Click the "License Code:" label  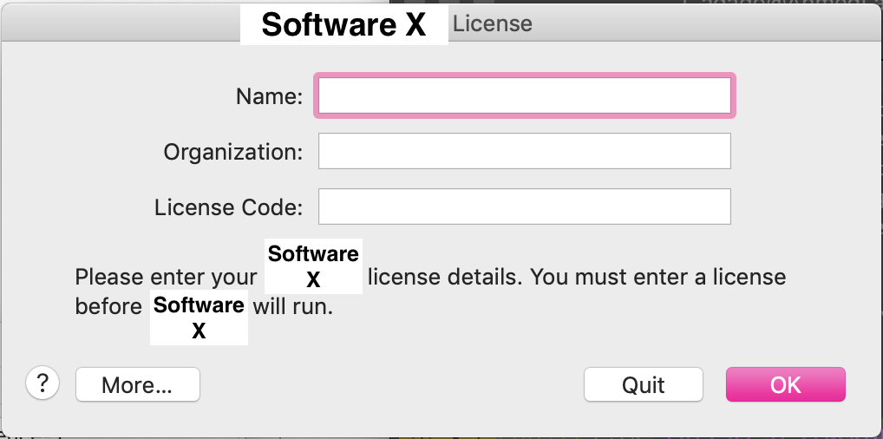coord(229,207)
